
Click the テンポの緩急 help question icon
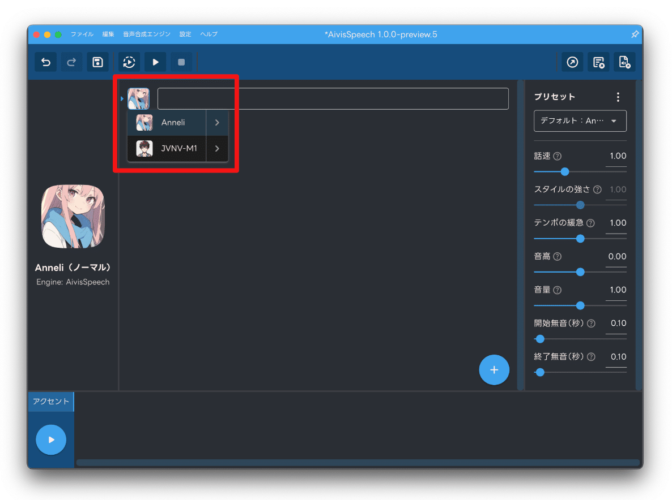click(x=590, y=223)
